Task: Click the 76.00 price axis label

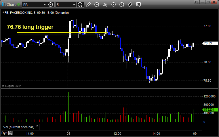Action: click(x=207, y=62)
